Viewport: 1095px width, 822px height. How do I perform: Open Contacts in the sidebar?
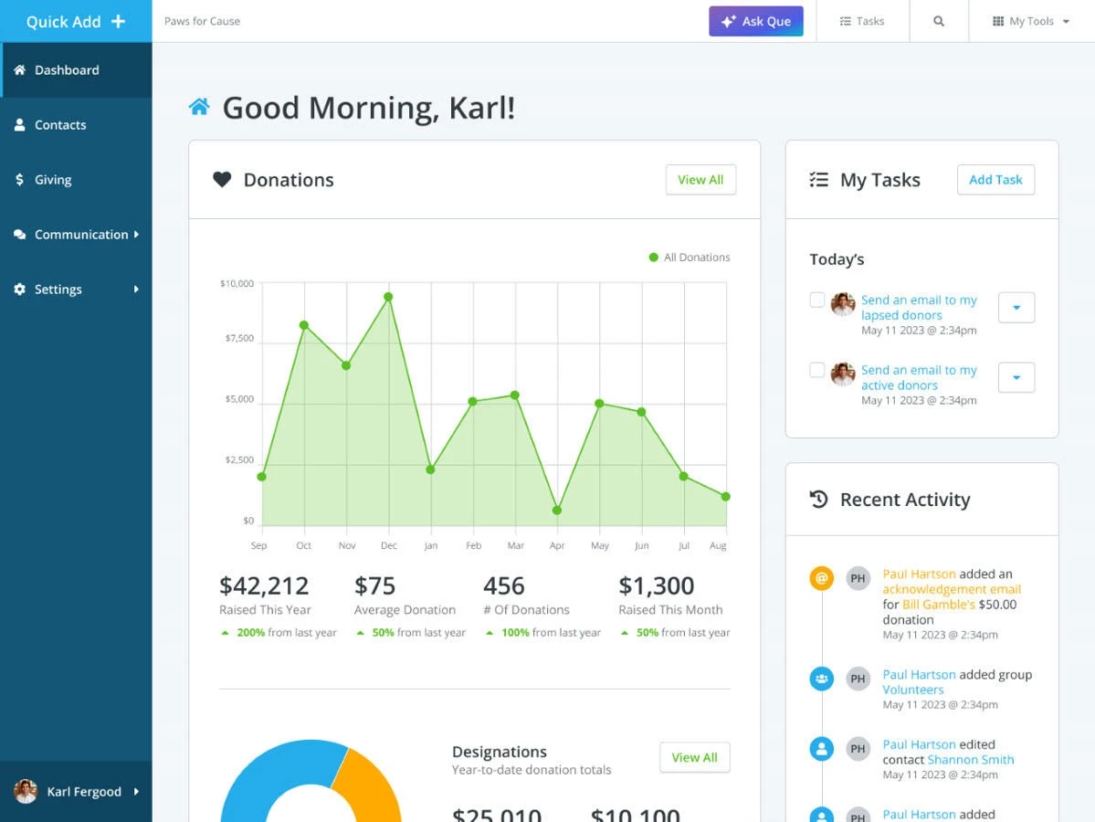click(76, 125)
